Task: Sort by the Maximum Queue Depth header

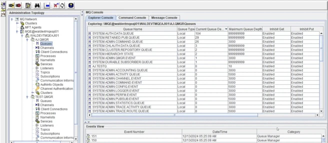Action: click(245, 29)
